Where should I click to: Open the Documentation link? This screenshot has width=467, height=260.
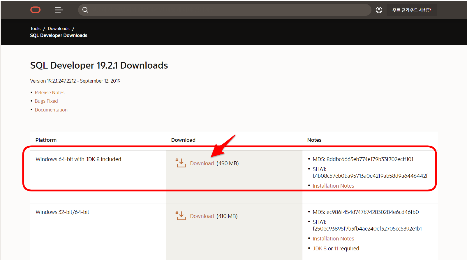pyautogui.click(x=51, y=110)
